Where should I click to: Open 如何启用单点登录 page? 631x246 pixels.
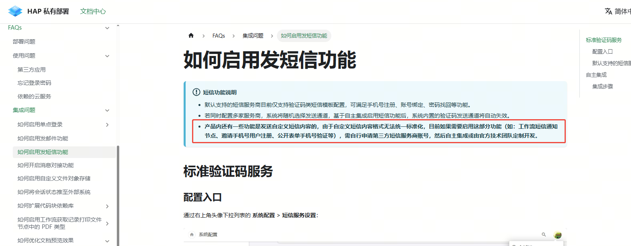pyautogui.click(x=40, y=124)
